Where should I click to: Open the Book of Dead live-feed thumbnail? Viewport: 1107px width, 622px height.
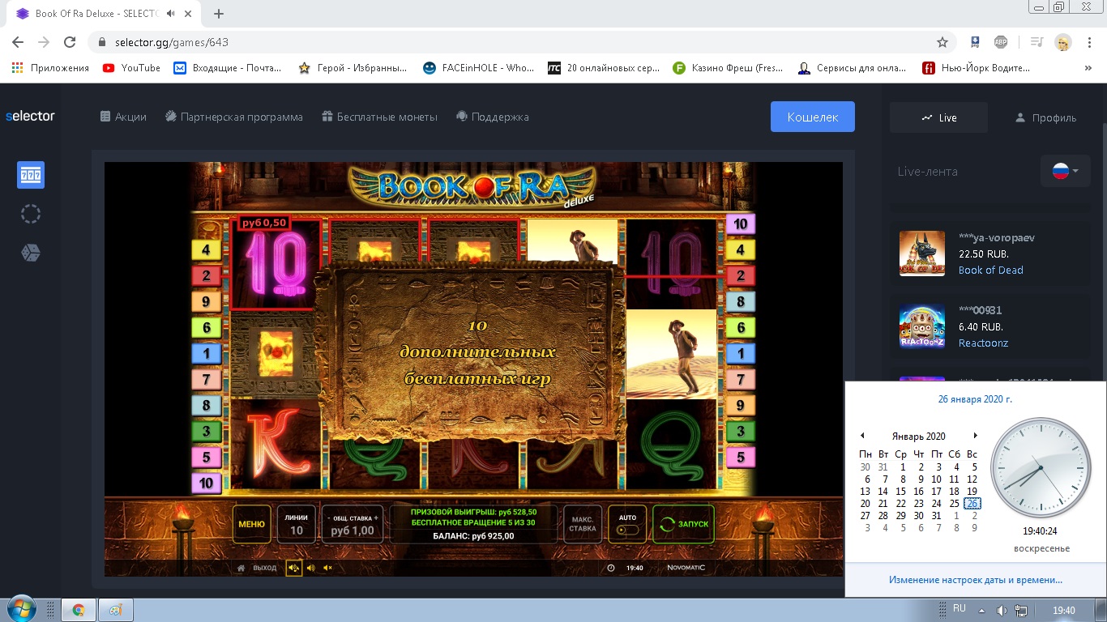tap(922, 253)
